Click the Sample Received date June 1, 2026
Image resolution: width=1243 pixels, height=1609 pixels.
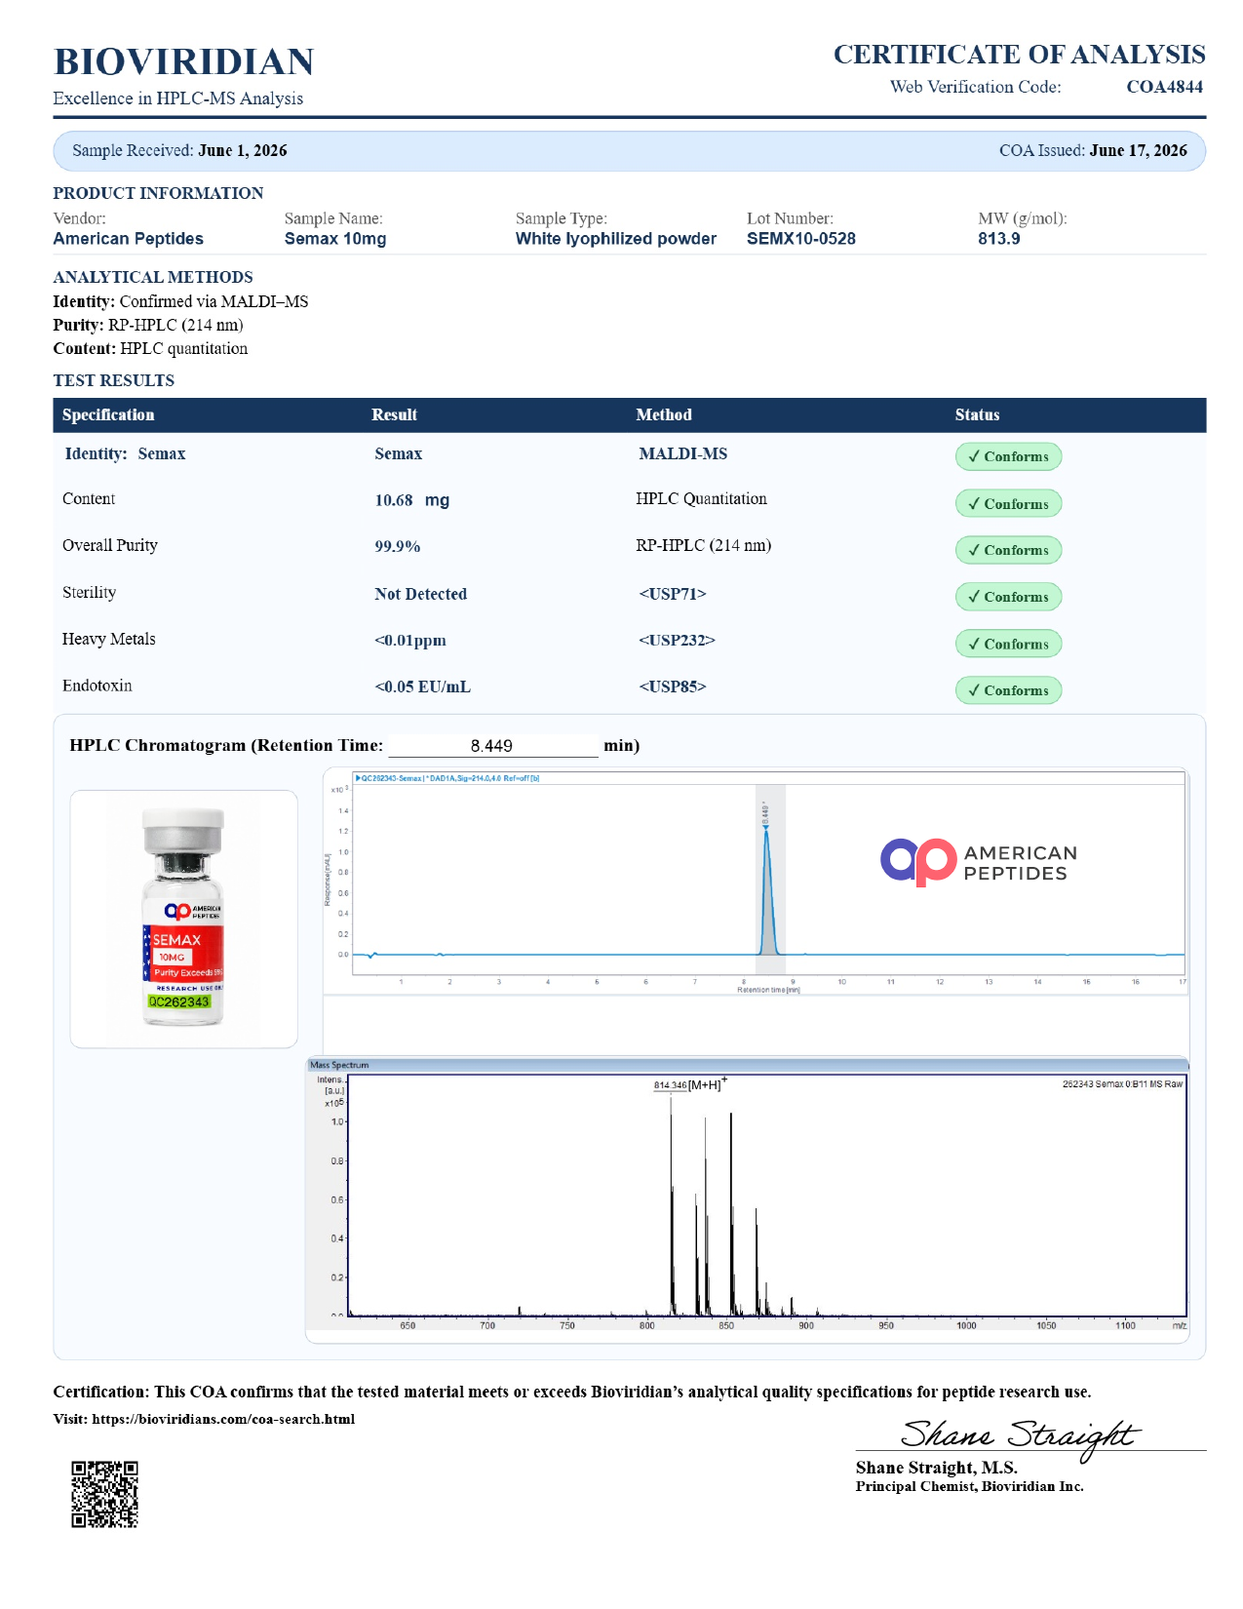[242, 150]
